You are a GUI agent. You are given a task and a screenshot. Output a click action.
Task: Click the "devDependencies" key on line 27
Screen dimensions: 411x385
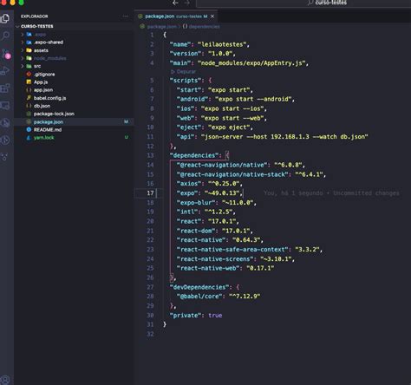click(199, 287)
